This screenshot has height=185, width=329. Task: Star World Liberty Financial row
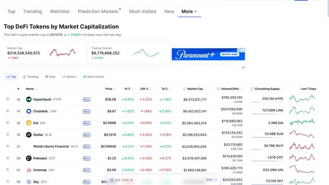[x=7, y=146]
